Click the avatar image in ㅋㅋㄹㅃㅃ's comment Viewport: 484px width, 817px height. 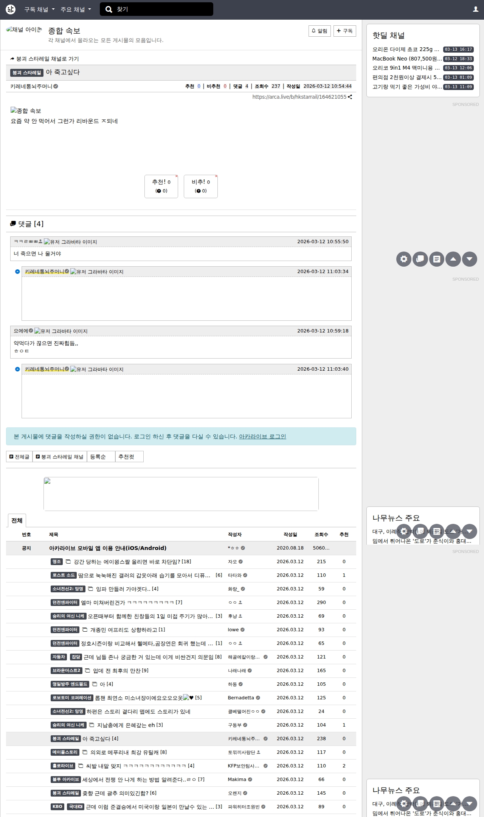70,242
